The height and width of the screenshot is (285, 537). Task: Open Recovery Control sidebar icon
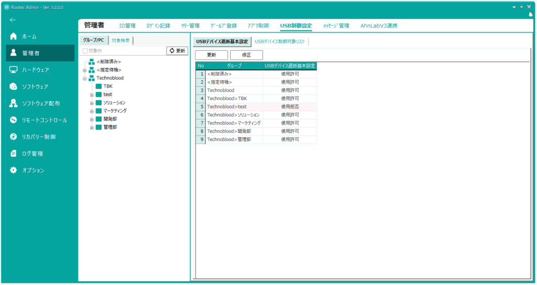tap(14, 137)
